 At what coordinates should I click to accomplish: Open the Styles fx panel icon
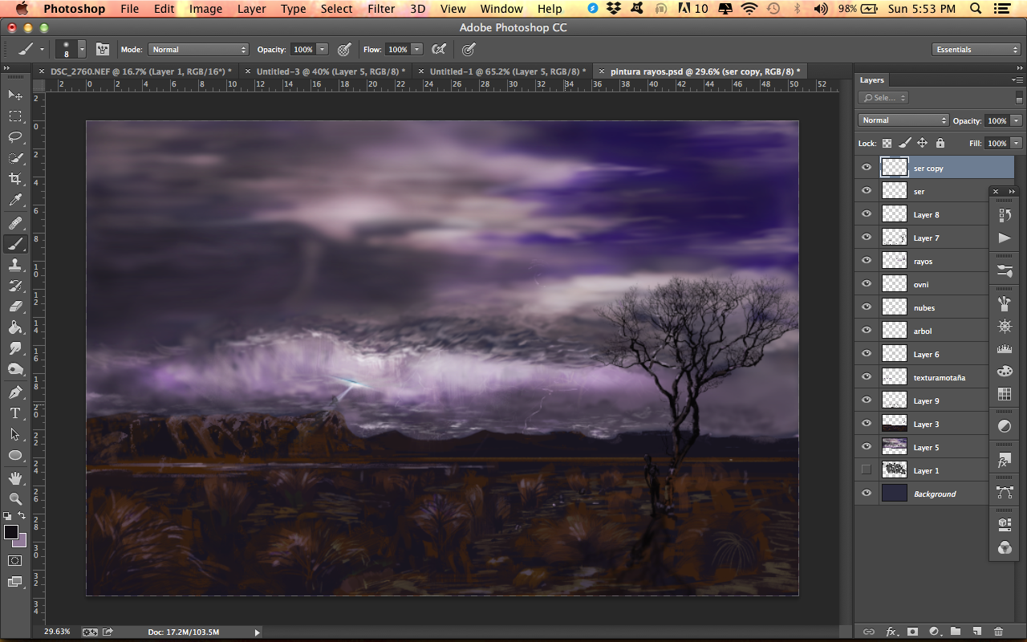coord(1005,460)
